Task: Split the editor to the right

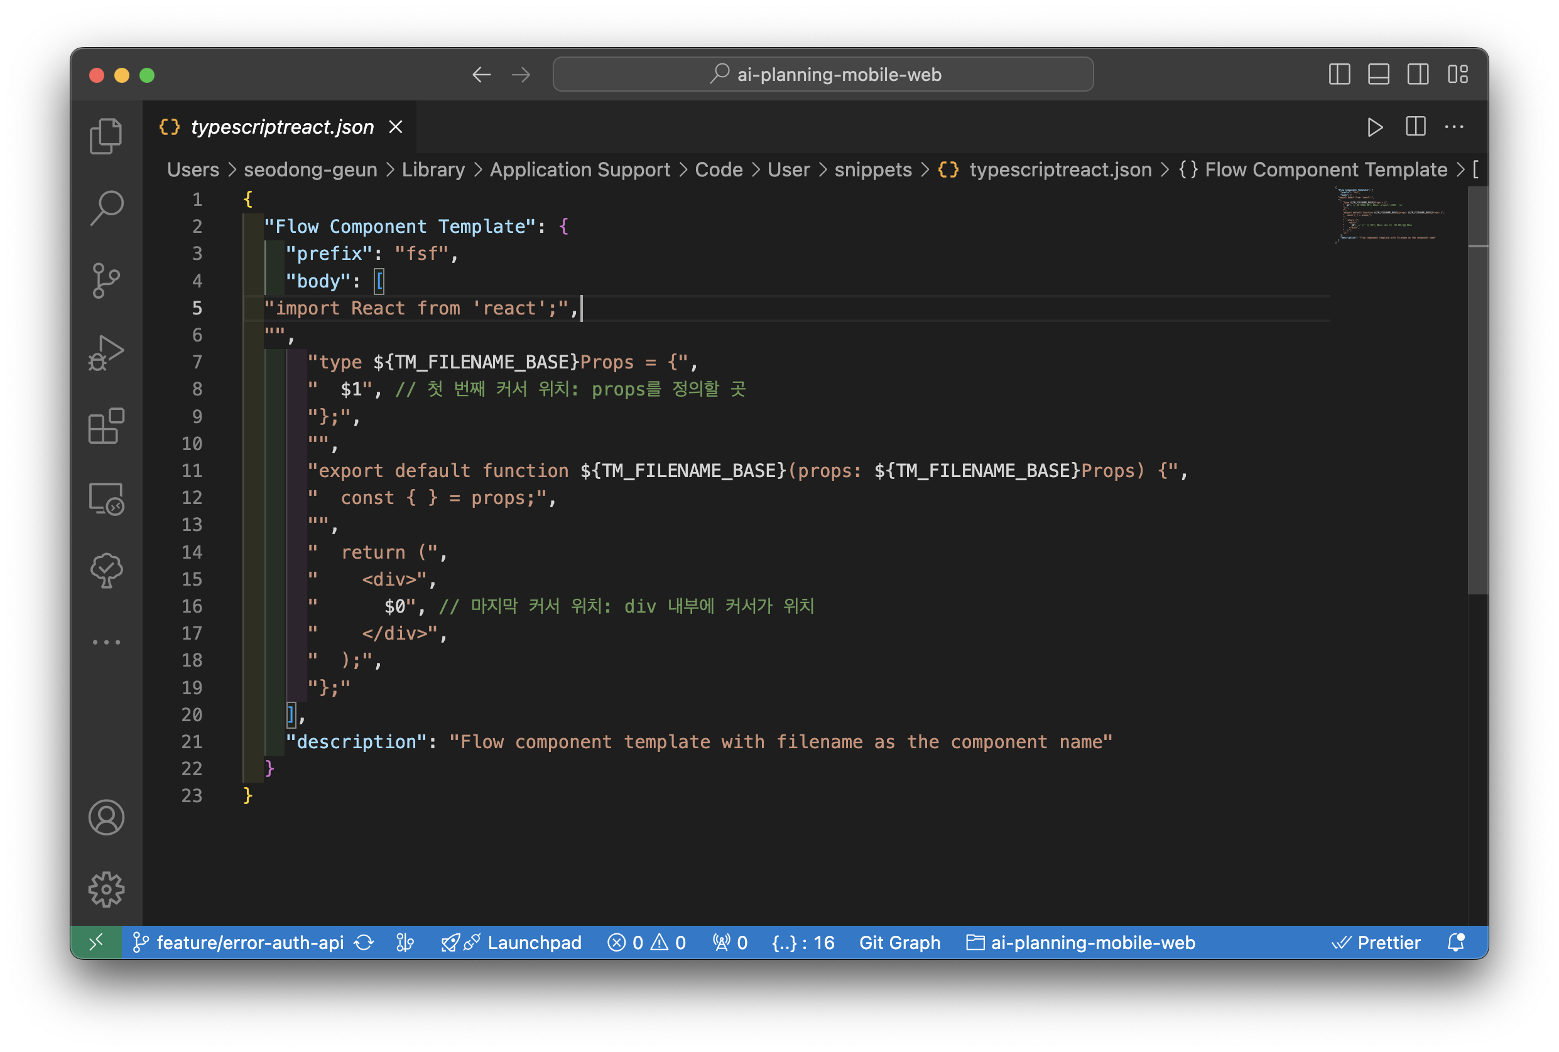Action: click(1415, 127)
